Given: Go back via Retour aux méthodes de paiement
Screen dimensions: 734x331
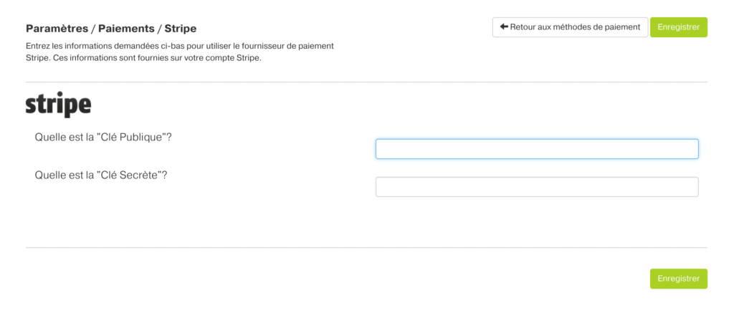Looking at the screenshot, I should [570, 27].
